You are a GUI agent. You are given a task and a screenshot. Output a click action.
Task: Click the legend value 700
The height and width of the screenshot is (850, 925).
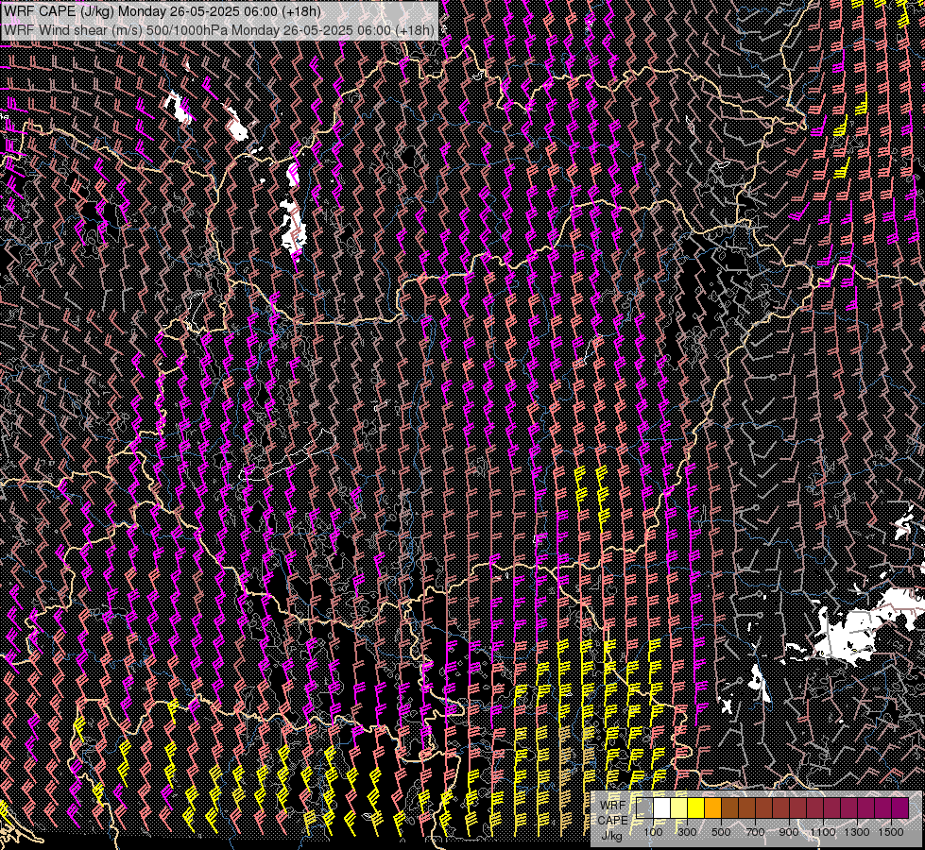pyautogui.click(x=755, y=832)
